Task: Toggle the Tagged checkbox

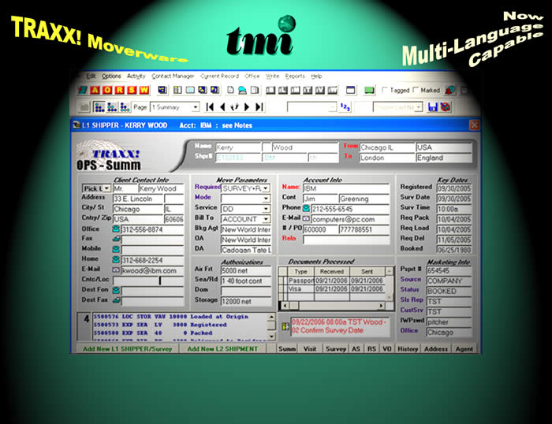Action: coord(385,90)
